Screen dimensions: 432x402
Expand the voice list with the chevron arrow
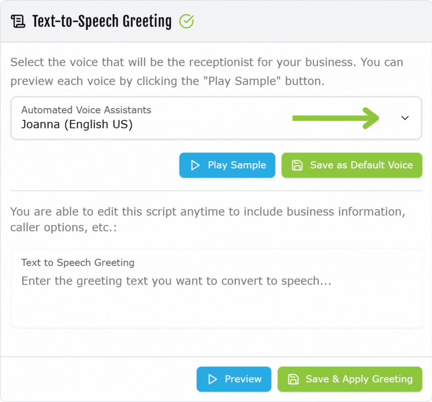pyautogui.click(x=405, y=118)
